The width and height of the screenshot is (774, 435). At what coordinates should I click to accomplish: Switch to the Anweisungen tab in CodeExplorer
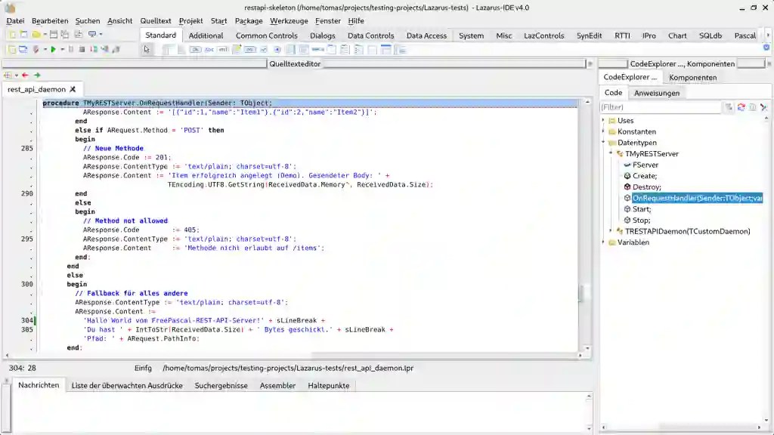pyautogui.click(x=658, y=92)
